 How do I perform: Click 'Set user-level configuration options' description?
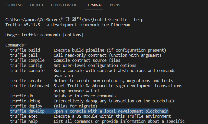pyautogui.click(x=95, y=66)
